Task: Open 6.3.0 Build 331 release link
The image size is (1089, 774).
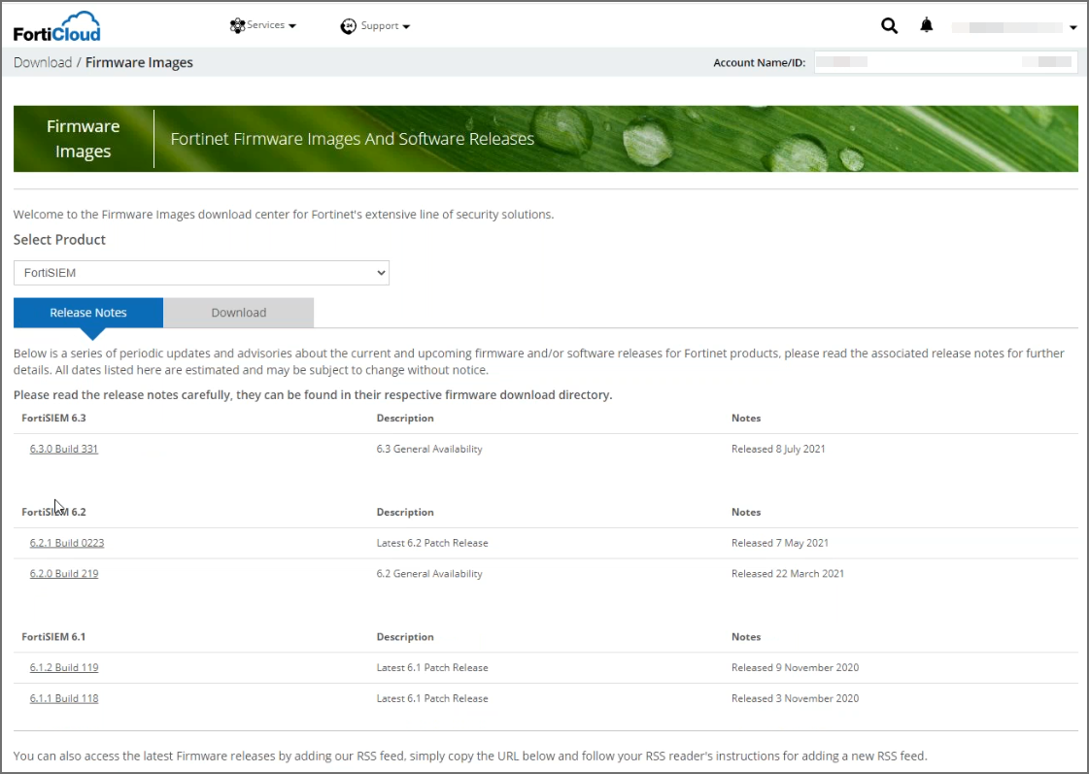Action: click(x=64, y=449)
